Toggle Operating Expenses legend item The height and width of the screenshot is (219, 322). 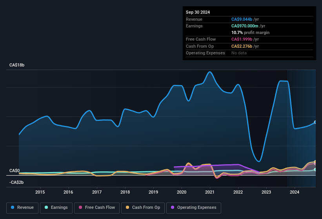(194, 207)
